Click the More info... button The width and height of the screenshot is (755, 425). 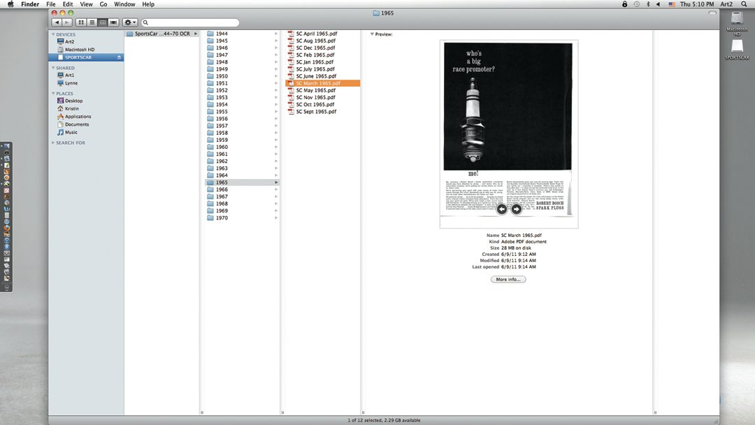[x=508, y=280]
